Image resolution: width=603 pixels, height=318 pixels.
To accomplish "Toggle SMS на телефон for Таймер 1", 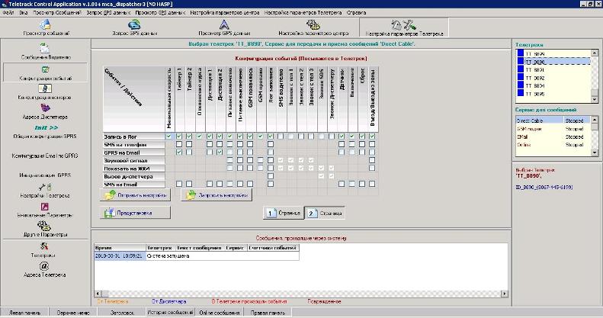I will click(x=179, y=144).
